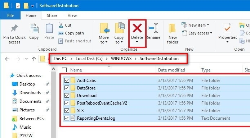Viewport: 250px width, 138px height.
Task: Click the Paste clipboard icon
Action: (49, 28)
